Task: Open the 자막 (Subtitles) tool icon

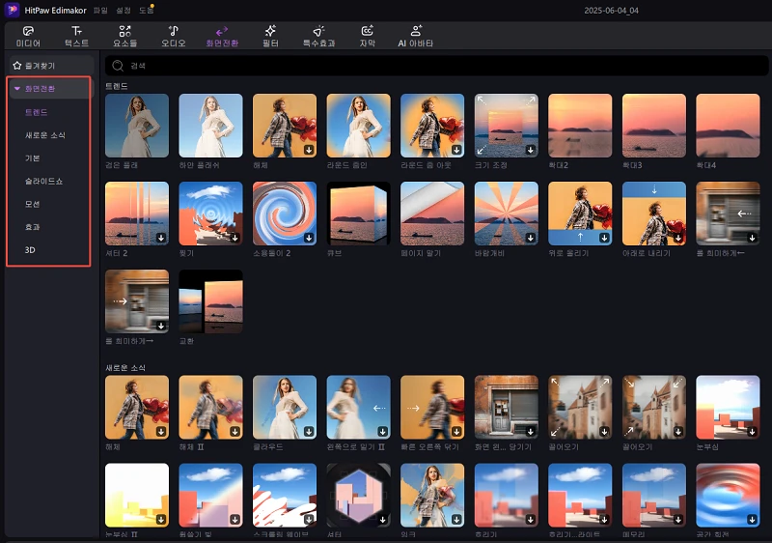Action: (x=368, y=31)
